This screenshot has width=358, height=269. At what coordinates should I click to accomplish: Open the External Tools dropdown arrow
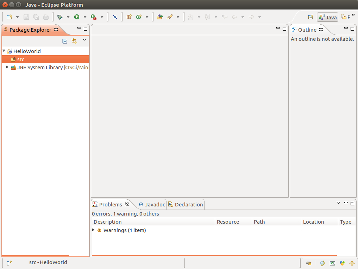coord(102,17)
